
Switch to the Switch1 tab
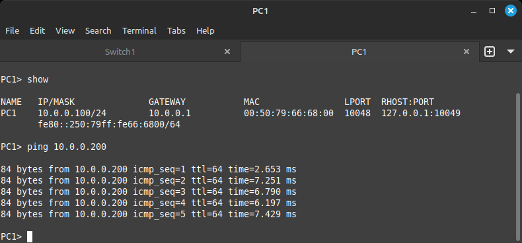pos(120,52)
